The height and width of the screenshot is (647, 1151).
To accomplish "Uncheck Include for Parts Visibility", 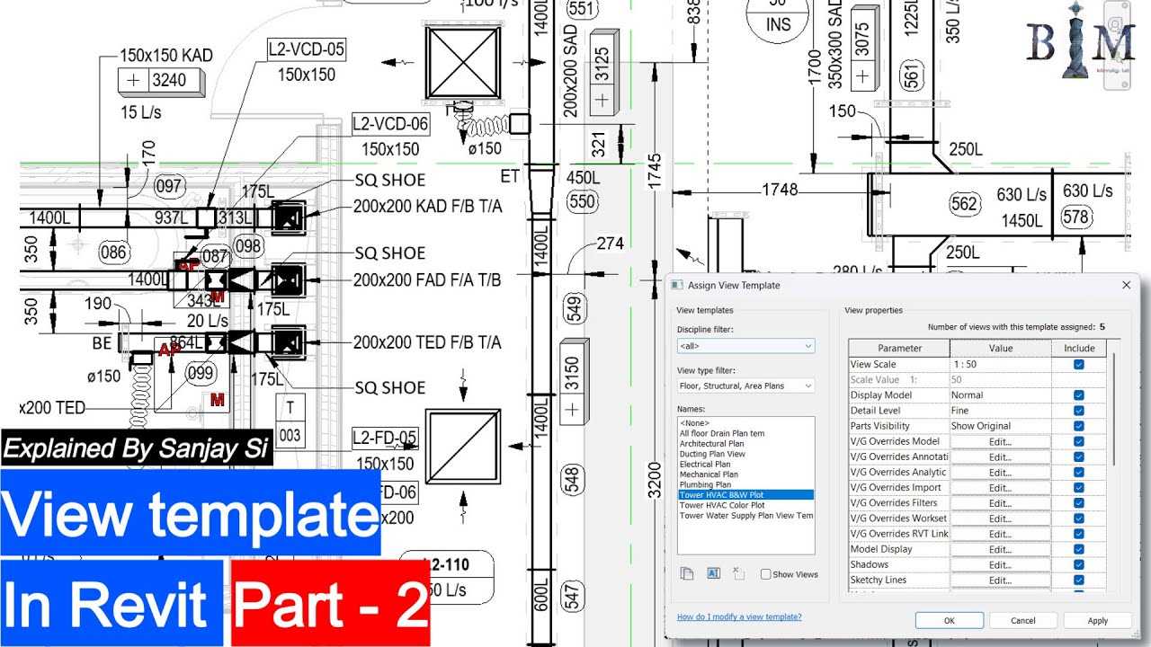I will [1079, 426].
